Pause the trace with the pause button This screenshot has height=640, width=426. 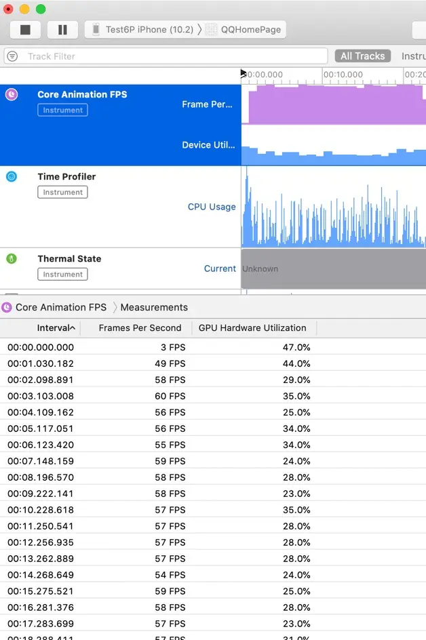62,30
